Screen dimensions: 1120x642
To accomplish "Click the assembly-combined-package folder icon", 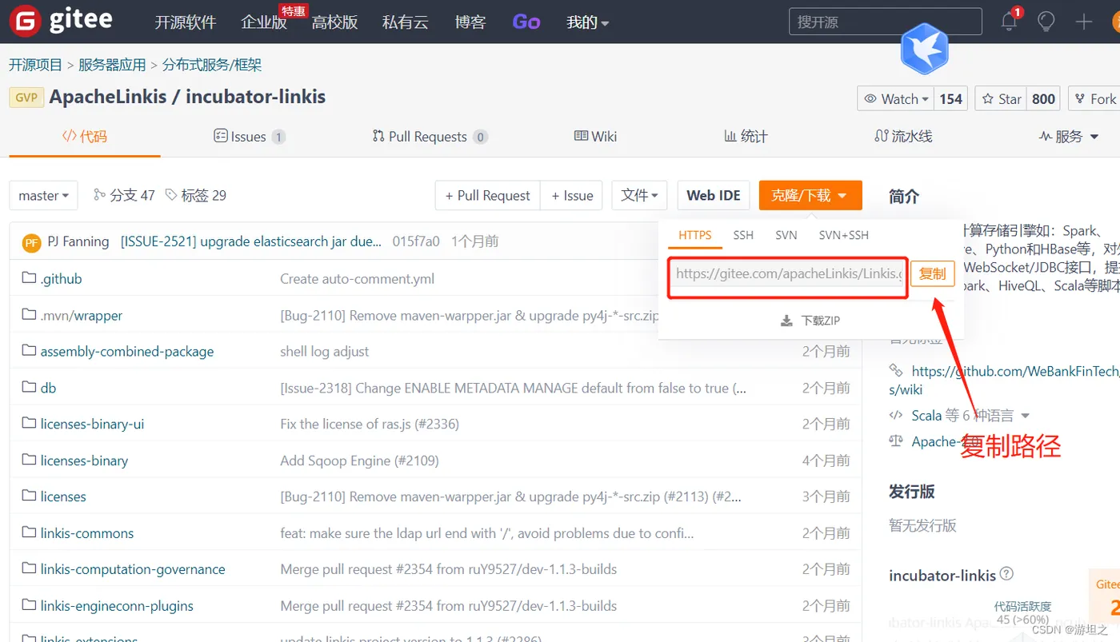I will point(30,351).
